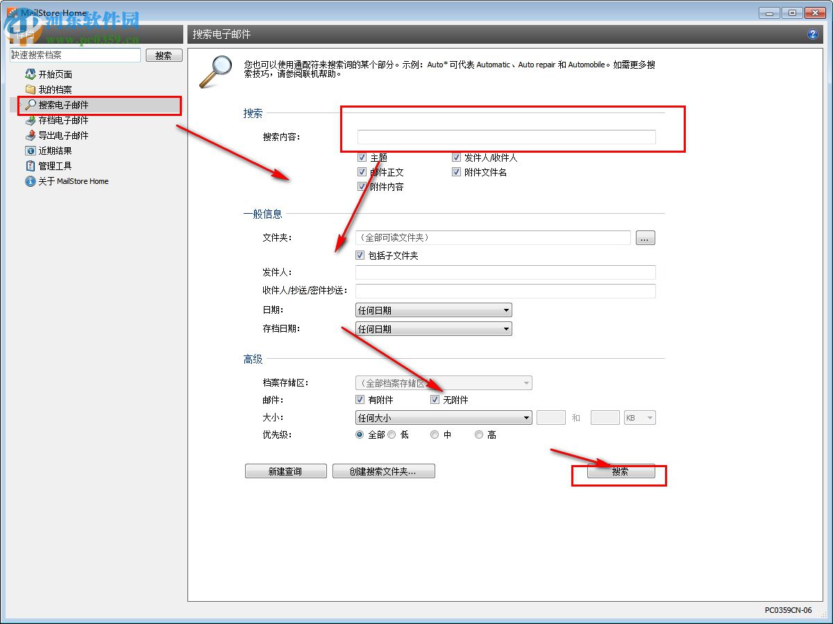The width and height of the screenshot is (833, 624).
Task: Select 导出电子邮件 in the sidebar
Action: click(64, 135)
